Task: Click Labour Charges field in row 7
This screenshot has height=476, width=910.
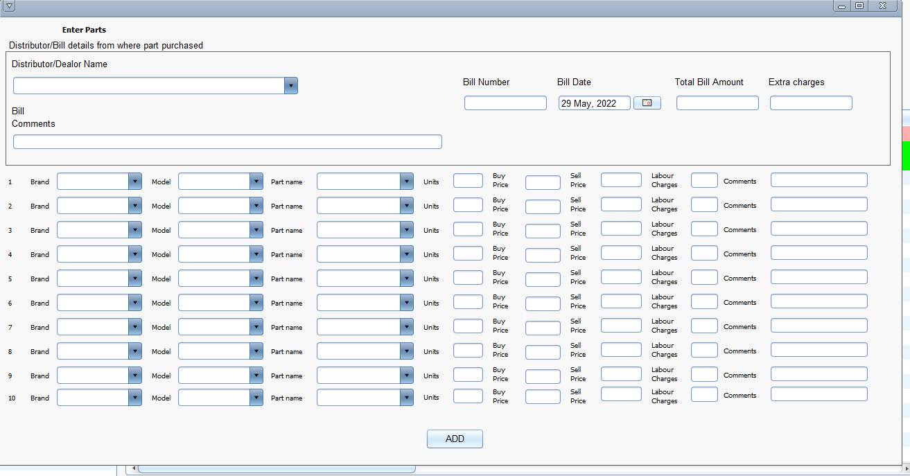Action: coord(704,326)
